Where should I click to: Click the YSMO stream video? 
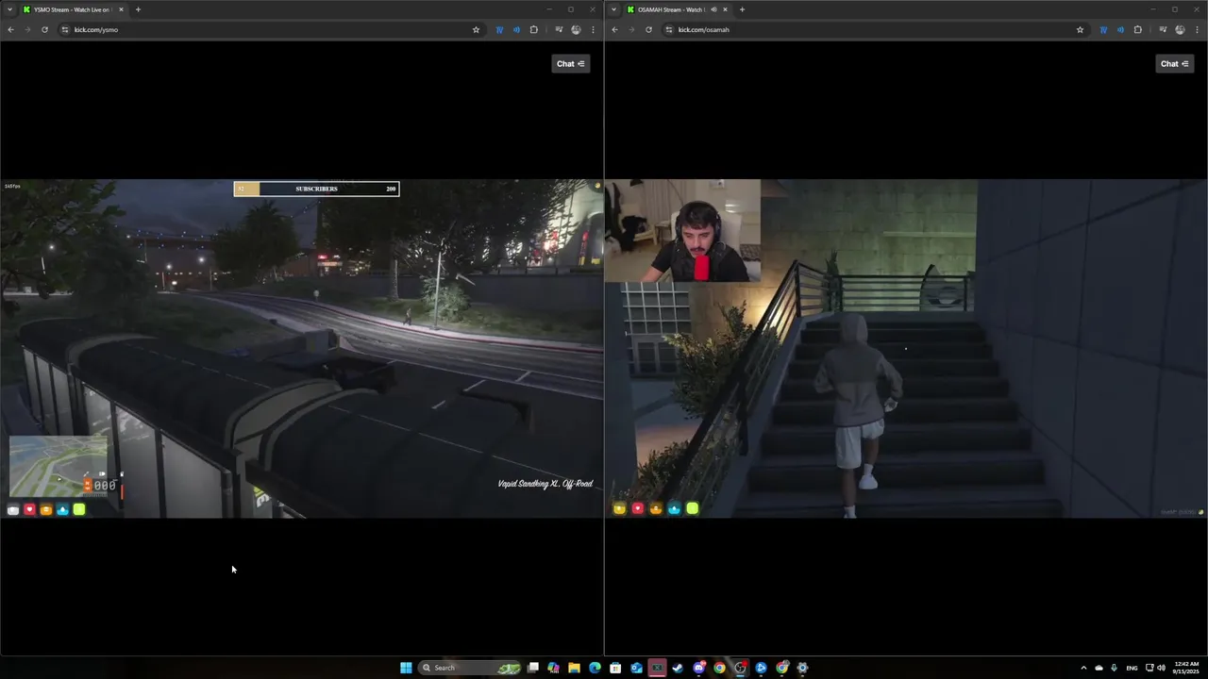tap(301, 349)
